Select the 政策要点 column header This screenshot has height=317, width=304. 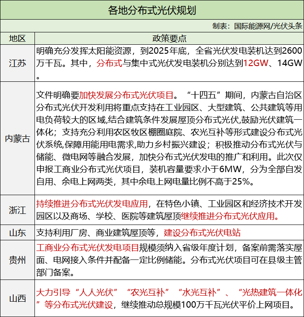pyautogui.click(x=169, y=38)
